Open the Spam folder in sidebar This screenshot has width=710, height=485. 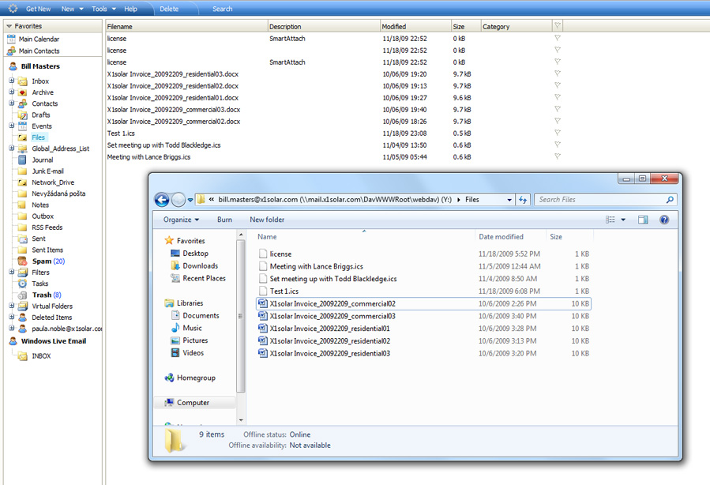point(41,261)
